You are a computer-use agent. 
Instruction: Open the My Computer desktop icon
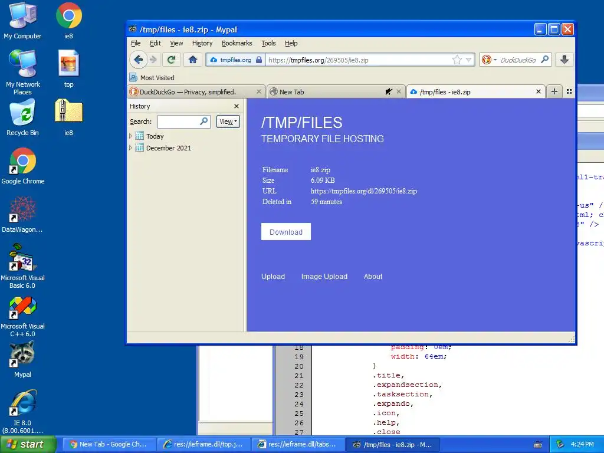coord(22,21)
